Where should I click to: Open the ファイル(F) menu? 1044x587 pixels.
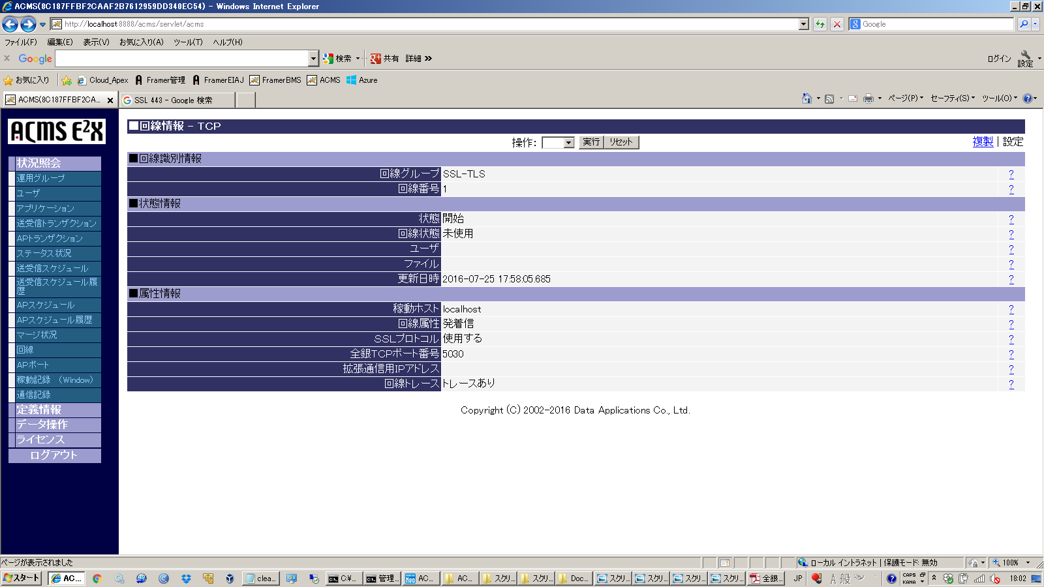21,42
